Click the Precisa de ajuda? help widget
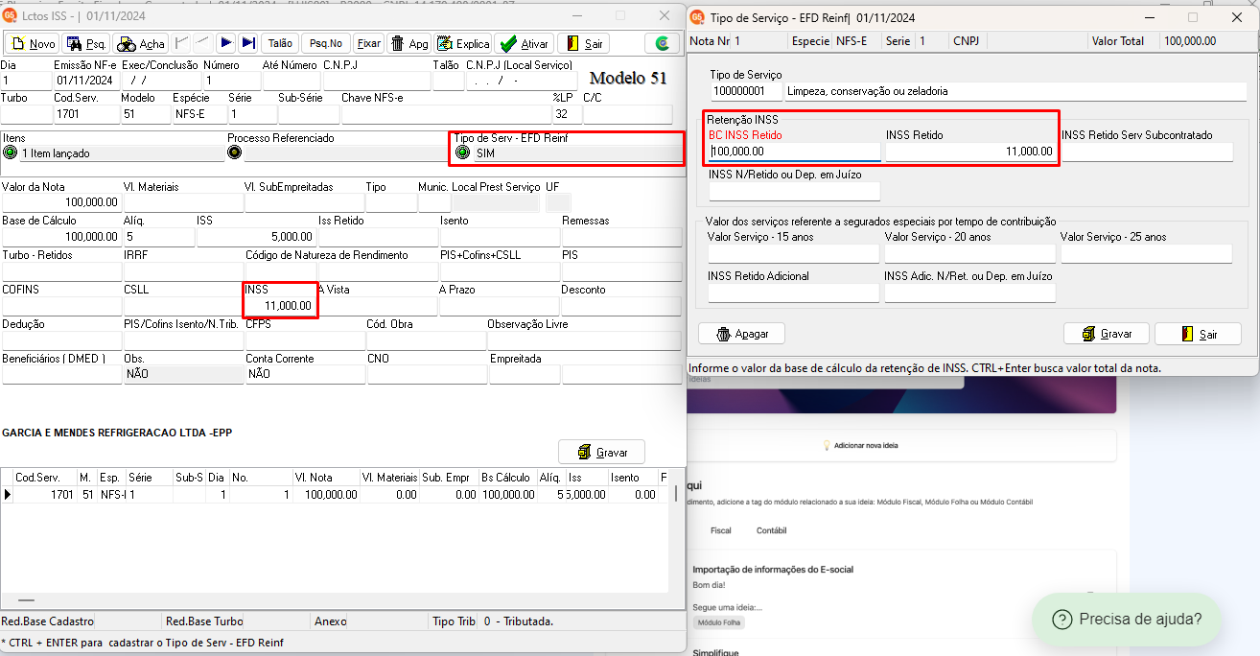Viewport: 1260px width, 656px height. tap(1127, 620)
